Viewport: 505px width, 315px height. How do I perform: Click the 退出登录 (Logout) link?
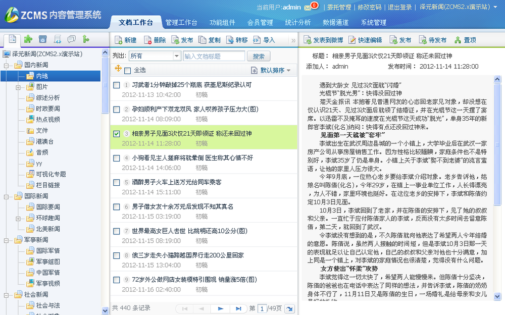tap(399, 8)
